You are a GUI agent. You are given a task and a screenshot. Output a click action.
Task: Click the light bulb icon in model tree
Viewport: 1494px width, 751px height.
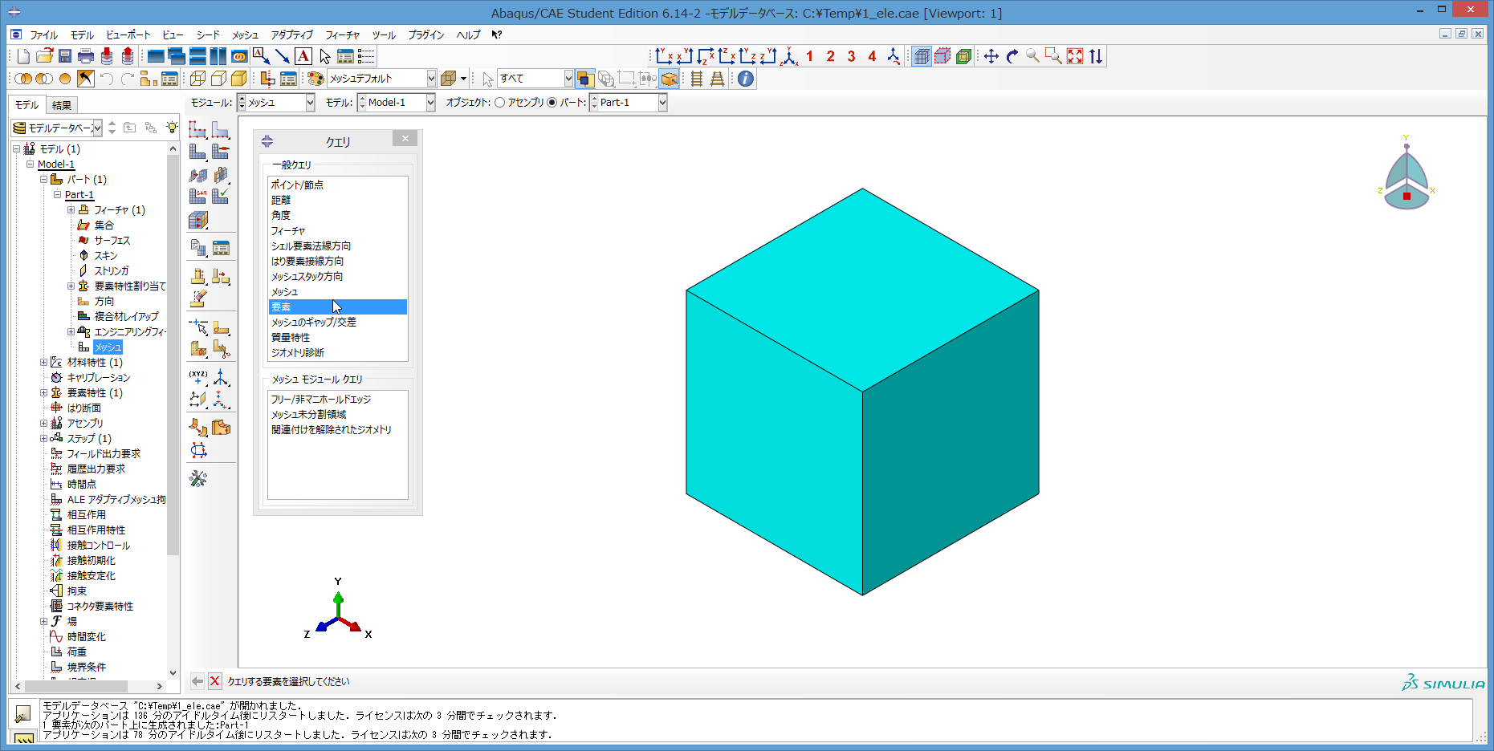(171, 128)
